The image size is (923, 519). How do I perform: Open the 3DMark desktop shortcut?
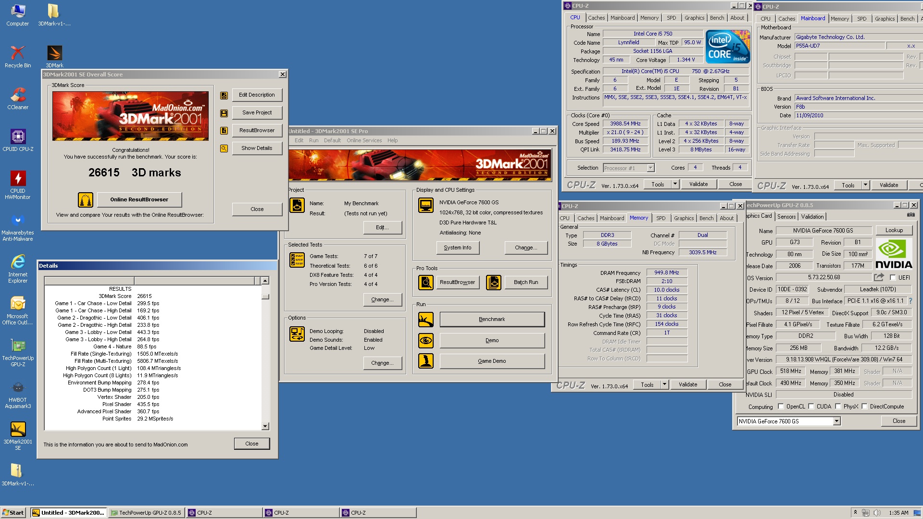[54, 57]
